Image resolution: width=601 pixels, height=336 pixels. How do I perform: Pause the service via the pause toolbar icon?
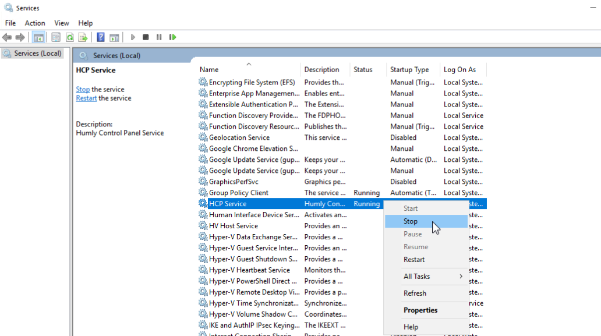pyautogui.click(x=159, y=37)
